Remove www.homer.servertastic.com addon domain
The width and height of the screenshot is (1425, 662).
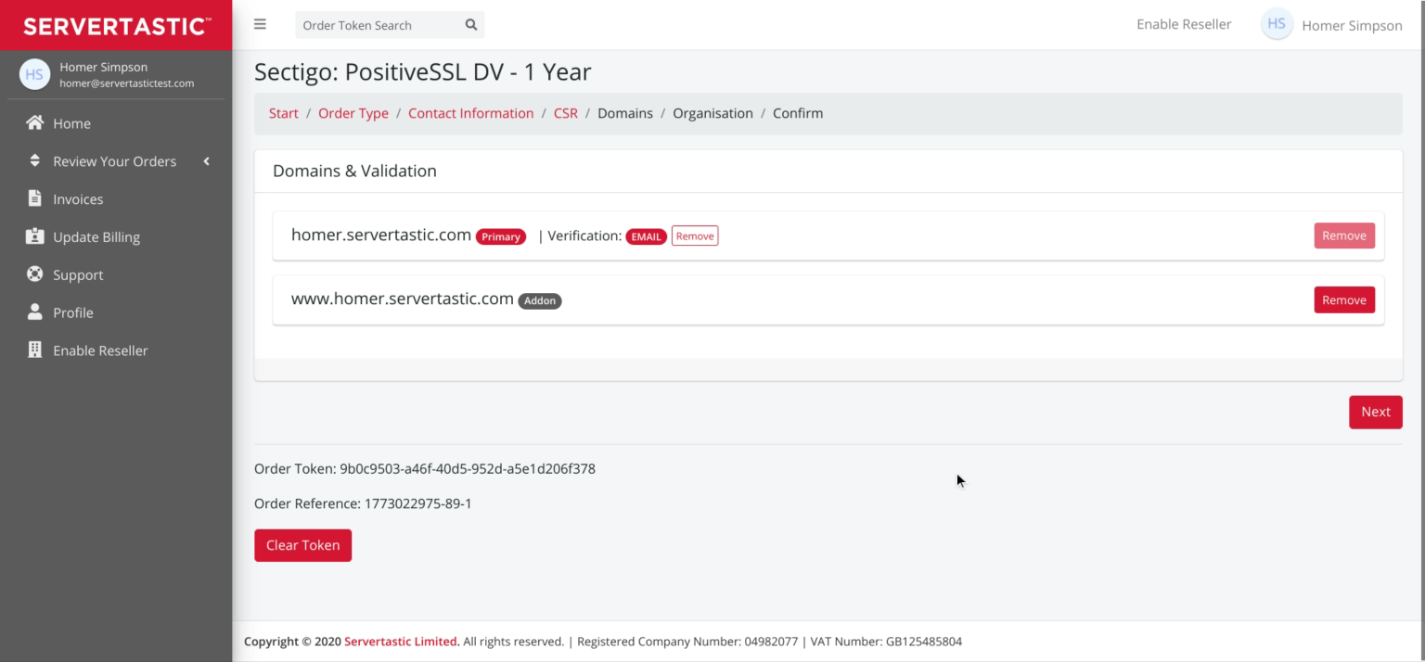pyautogui.click(x=1344, y=300)
